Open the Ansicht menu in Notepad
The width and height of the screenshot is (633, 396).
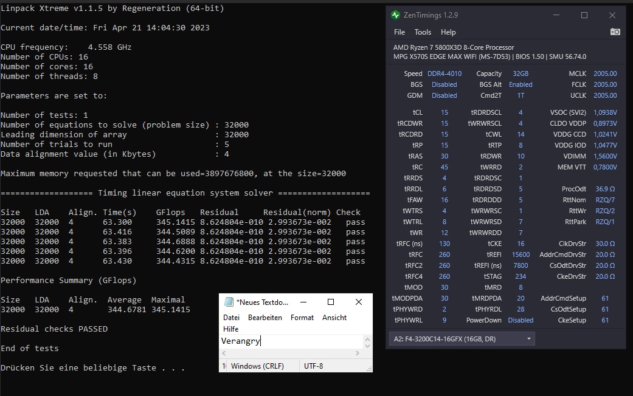(334, 318)
